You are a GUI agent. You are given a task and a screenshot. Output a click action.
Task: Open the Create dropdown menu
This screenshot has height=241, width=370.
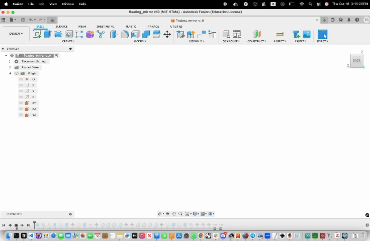[68, 41]
